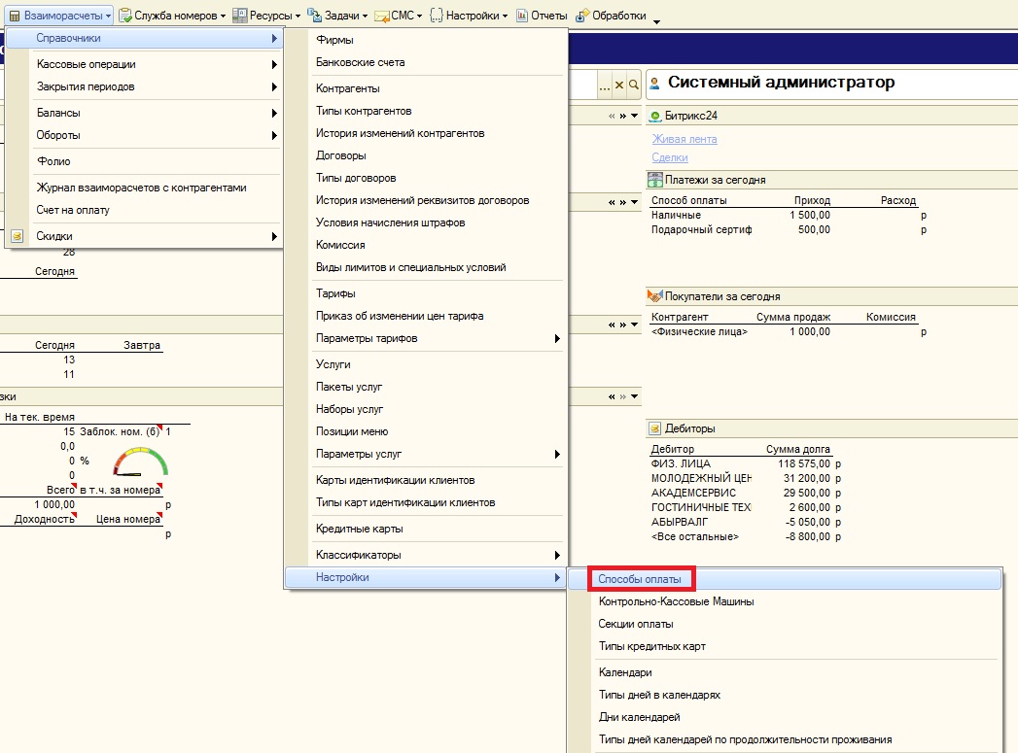
Task: Click the Системный администратор user icon
Action: pos(655,83)
